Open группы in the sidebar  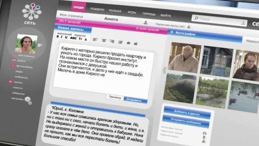coord(18,82)
